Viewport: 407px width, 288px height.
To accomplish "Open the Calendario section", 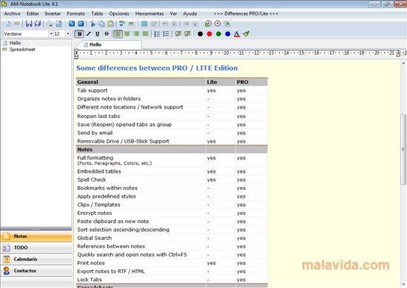I will coord(36,259).
